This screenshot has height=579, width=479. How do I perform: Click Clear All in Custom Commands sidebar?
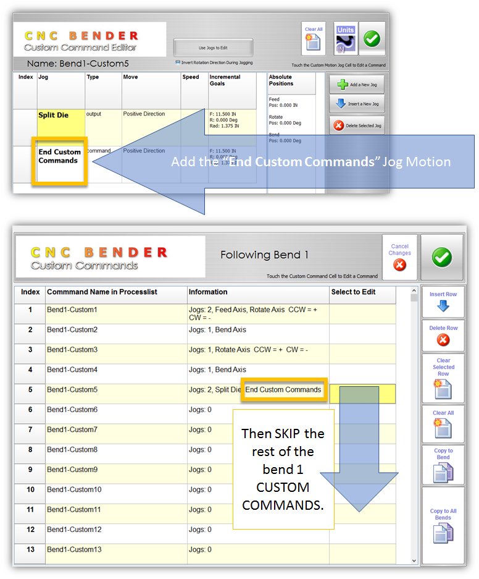pos(443,423)
